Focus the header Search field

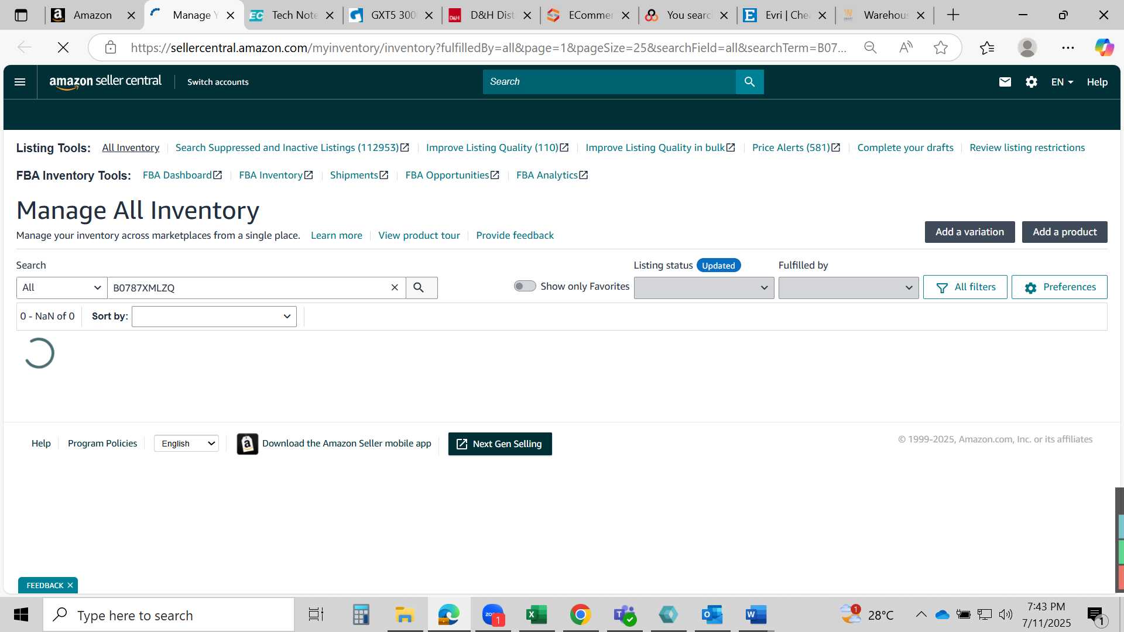(609, 82)
